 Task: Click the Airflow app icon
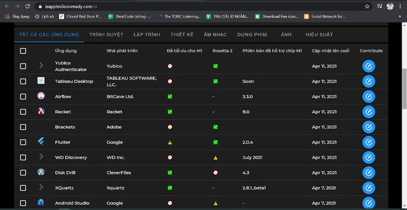tap(41, 96)
